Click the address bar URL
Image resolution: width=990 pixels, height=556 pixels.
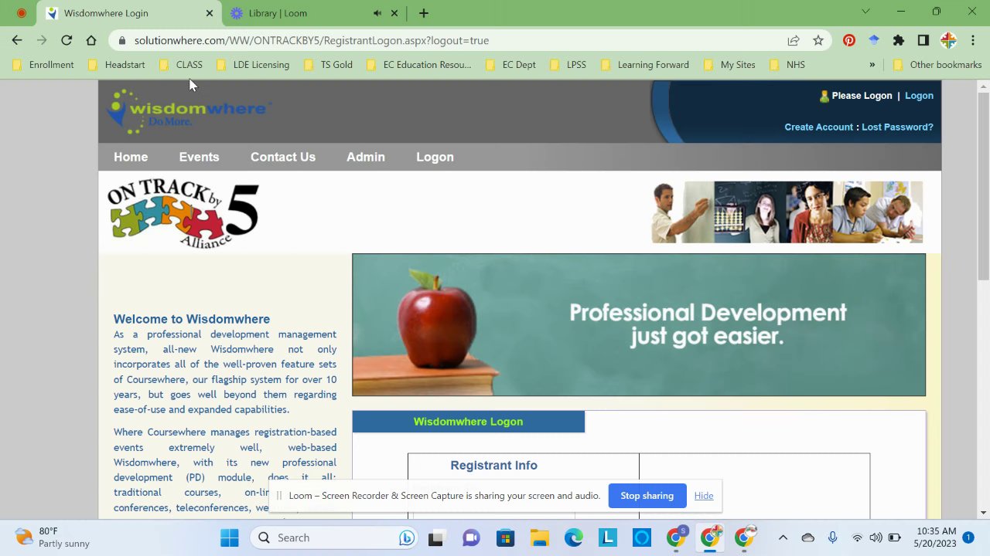pyautogui.click(x=311, y=40)
